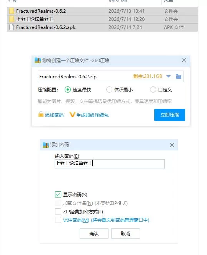This screenshot has width=207, height=255.
Task: Select the FracturedRealms-0.6.2.apk file name
Action: [46, 27]
